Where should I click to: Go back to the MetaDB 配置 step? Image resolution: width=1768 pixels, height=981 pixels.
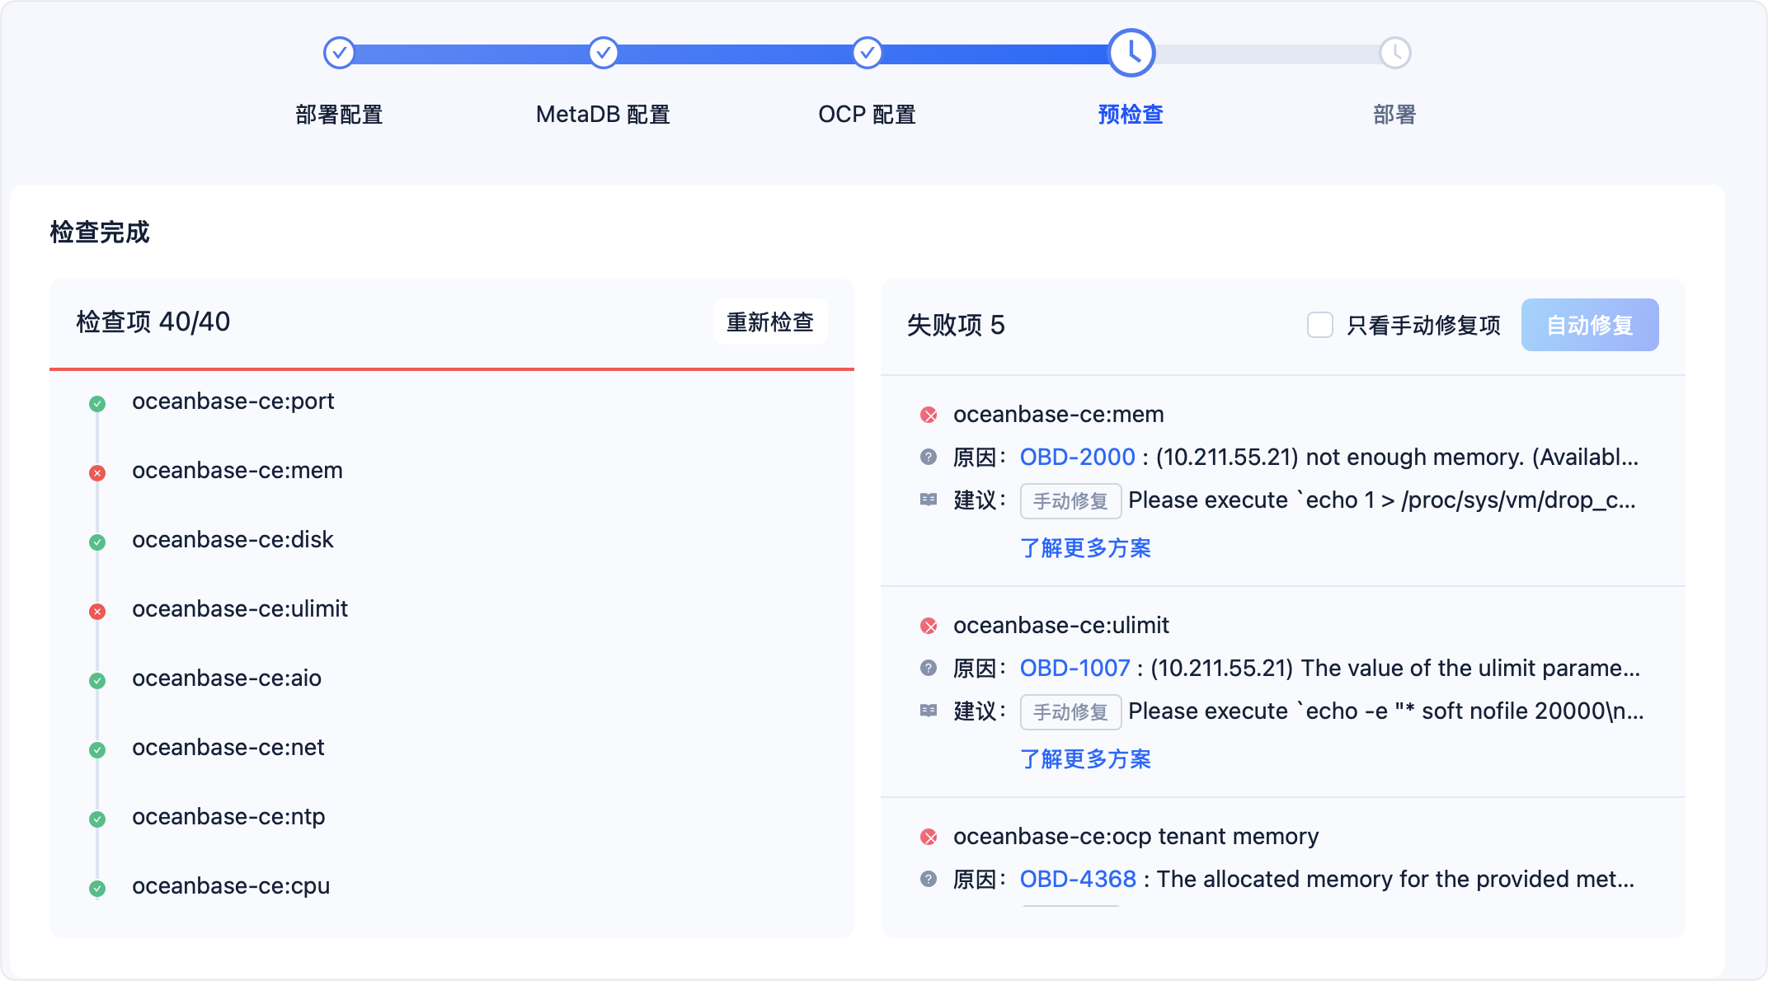click(603, 115)
